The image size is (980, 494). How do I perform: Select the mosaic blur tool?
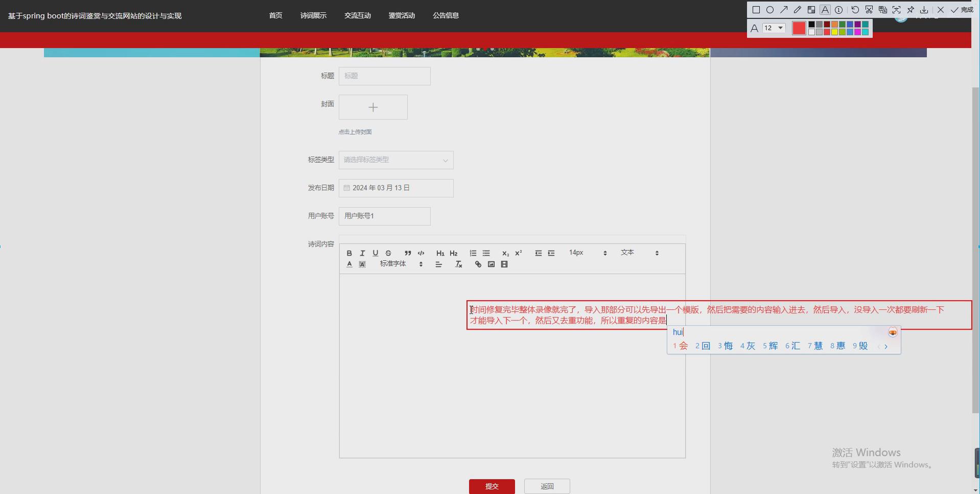pos(811,10)
